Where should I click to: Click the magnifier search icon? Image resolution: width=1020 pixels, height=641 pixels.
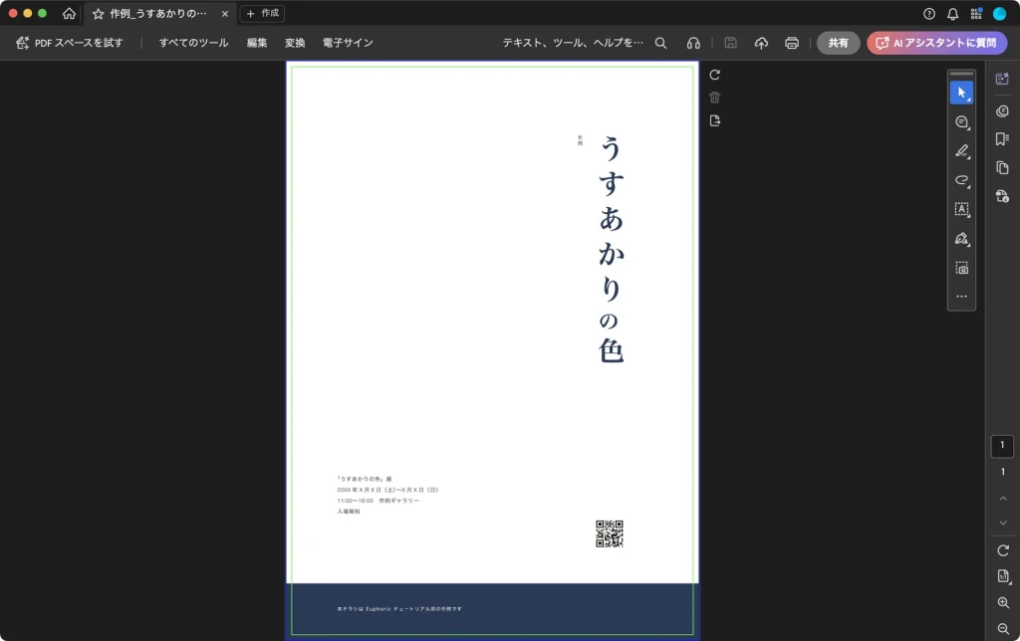660,43
